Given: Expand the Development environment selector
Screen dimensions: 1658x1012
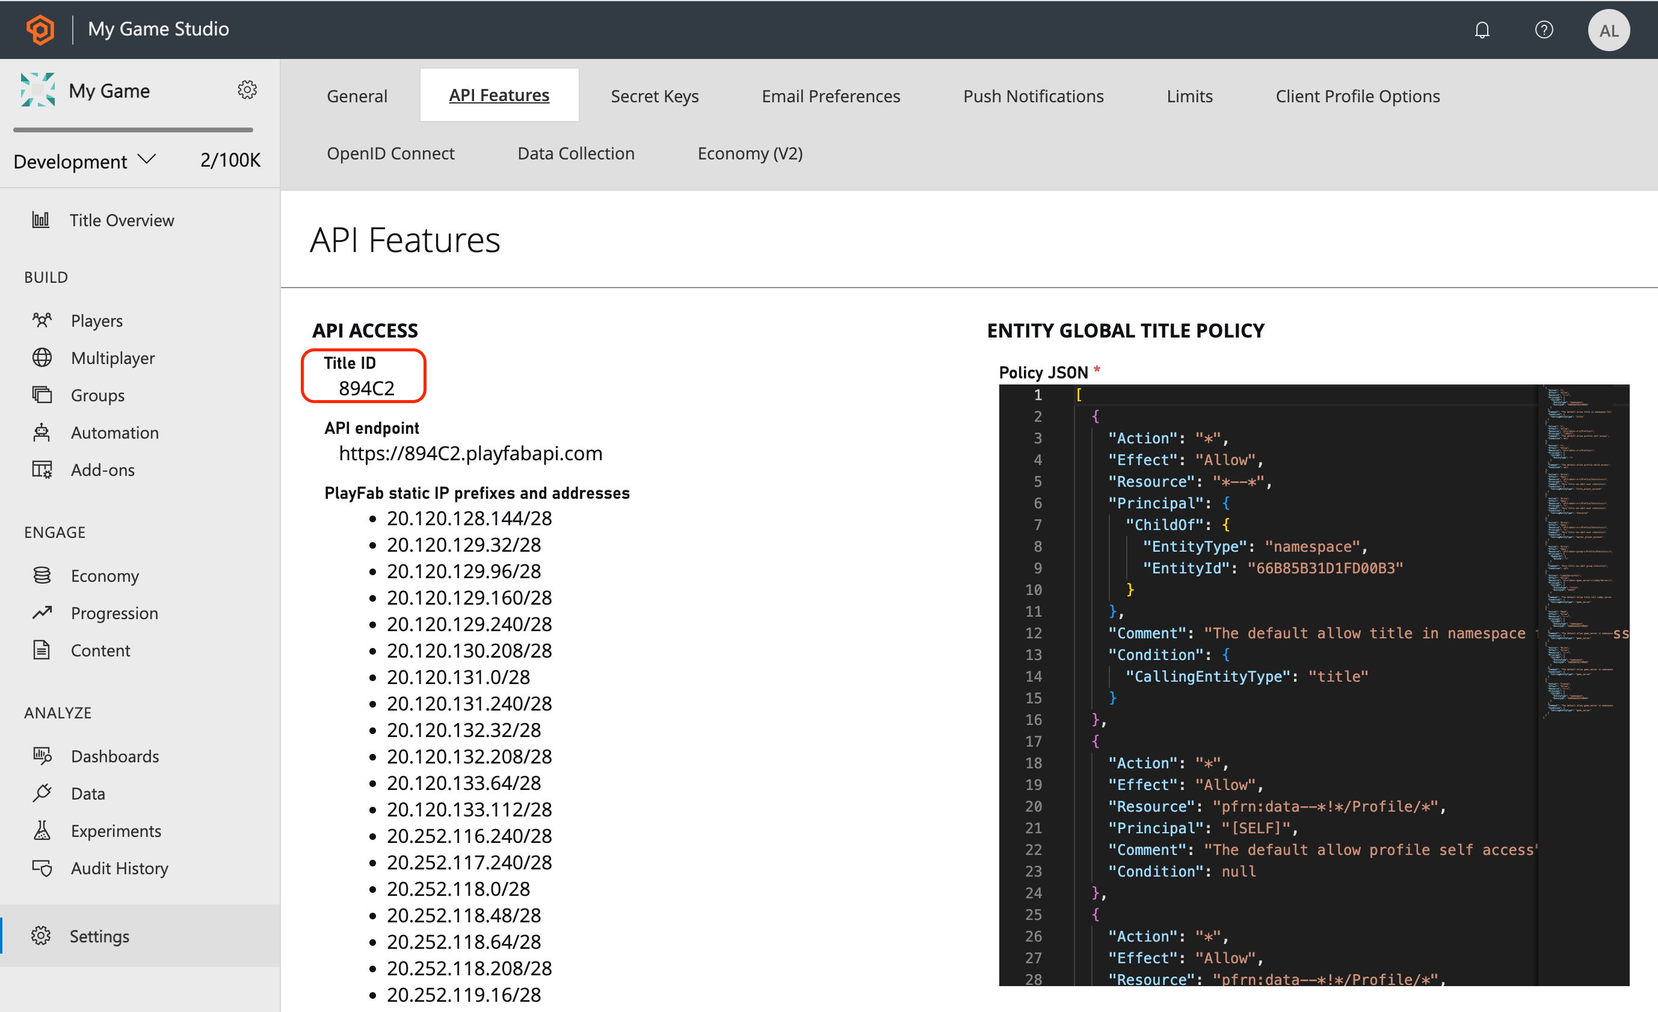Looking at the screenshot, I should point(85,161).
